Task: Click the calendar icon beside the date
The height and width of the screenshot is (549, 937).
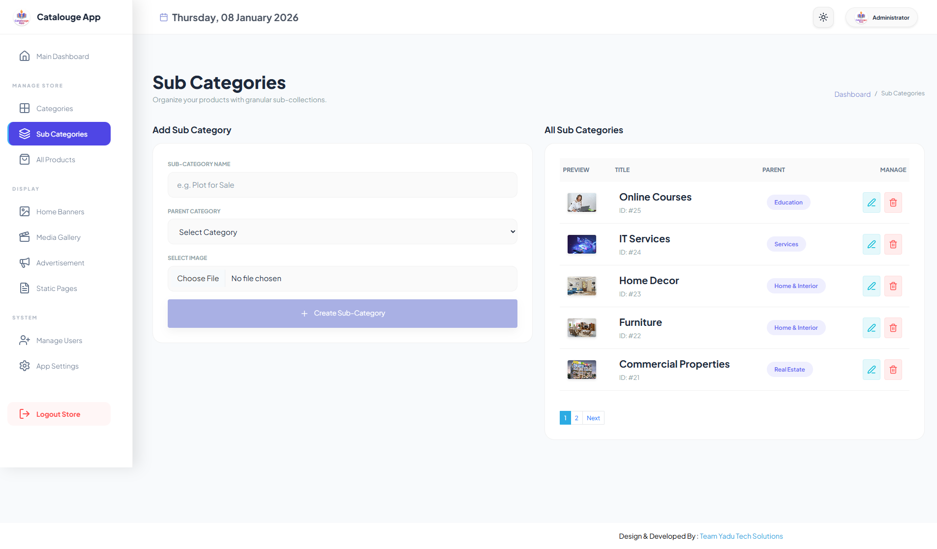Action: pyautogui.click(x=164, y=17)
